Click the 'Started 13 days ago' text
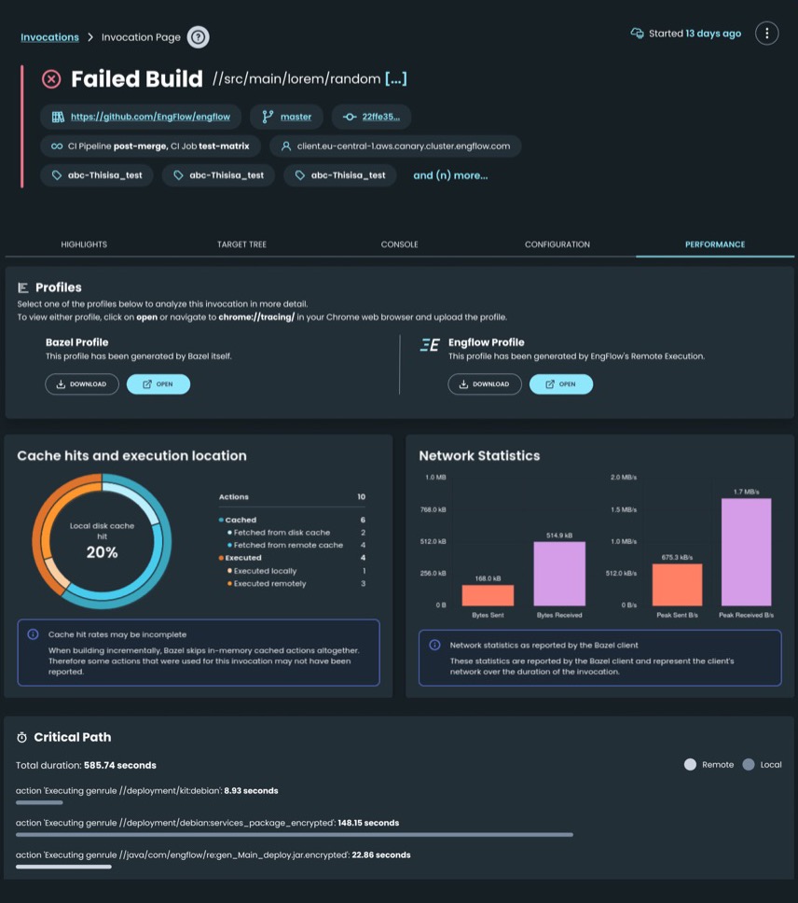The image size is (798, 903). pos(695,34)
